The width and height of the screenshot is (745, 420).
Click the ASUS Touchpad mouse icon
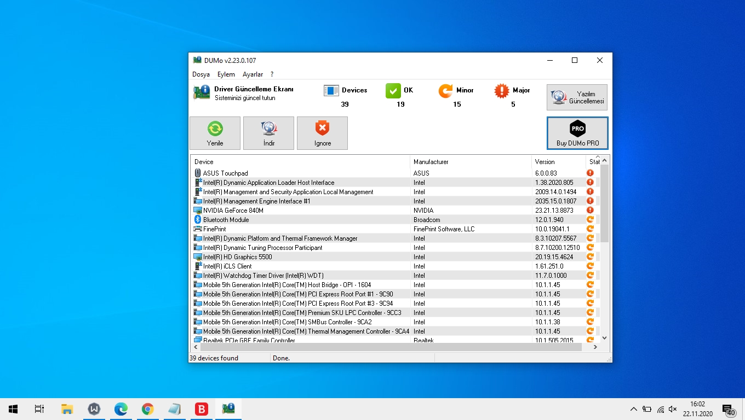pyautogui.click(x=198, y=173)
